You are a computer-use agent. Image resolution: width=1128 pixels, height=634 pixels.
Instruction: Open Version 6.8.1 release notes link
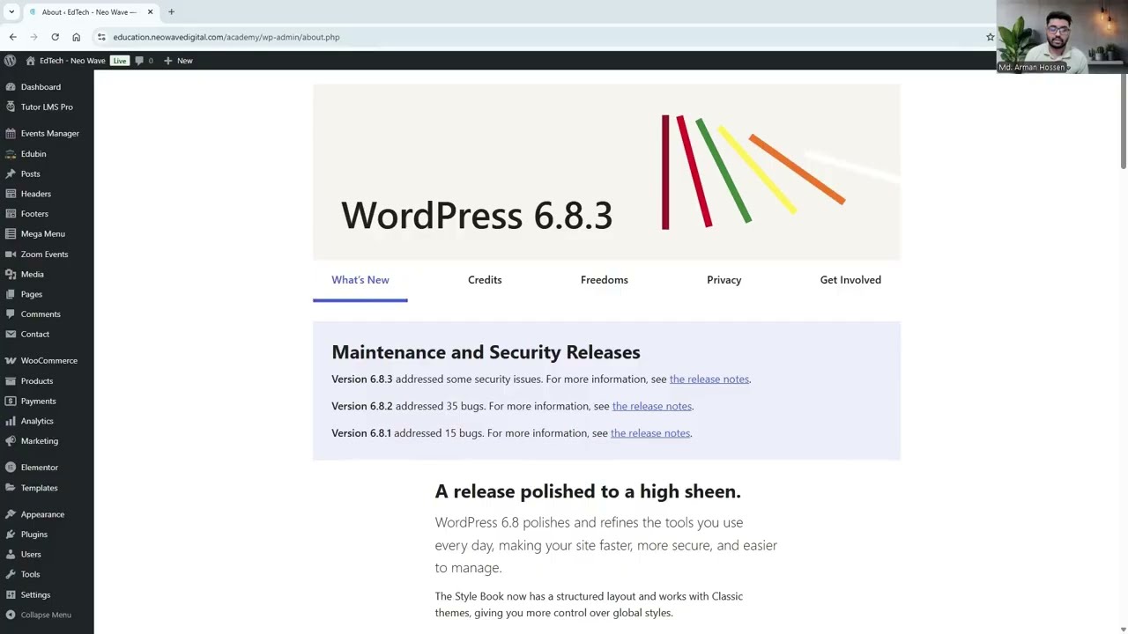[x=650, y=433]
